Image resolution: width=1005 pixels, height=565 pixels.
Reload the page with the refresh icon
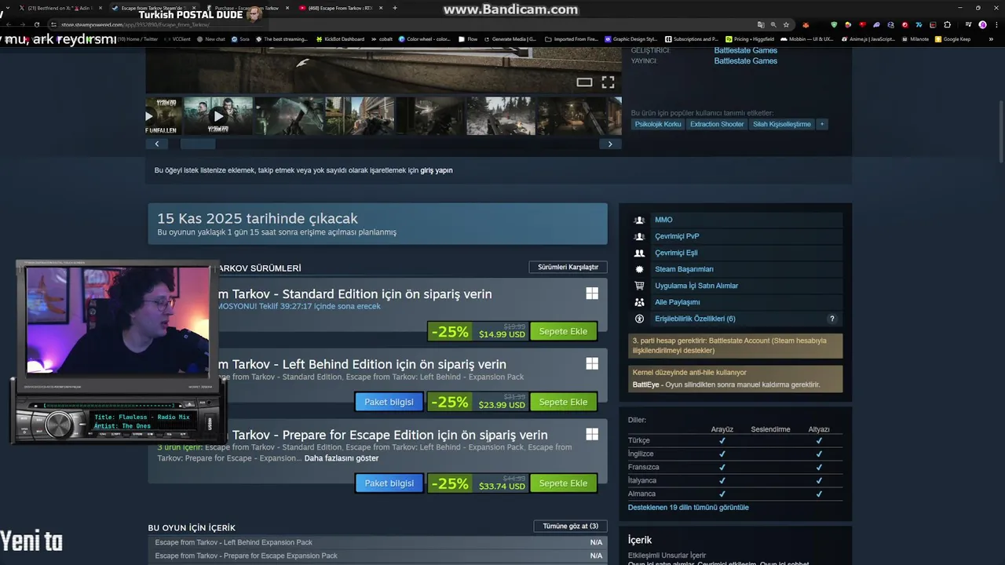[36, 24]
